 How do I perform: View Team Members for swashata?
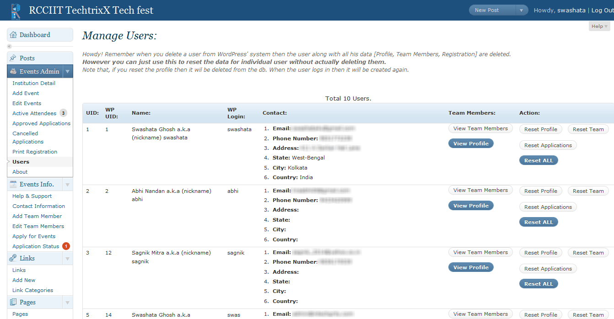point(480,128)
